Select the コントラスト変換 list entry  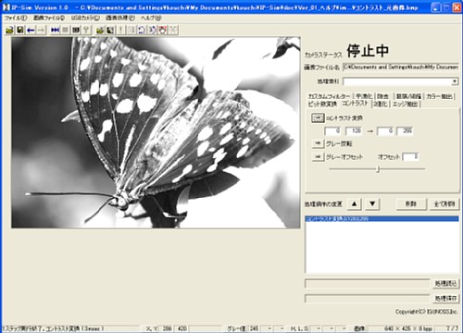382,218
